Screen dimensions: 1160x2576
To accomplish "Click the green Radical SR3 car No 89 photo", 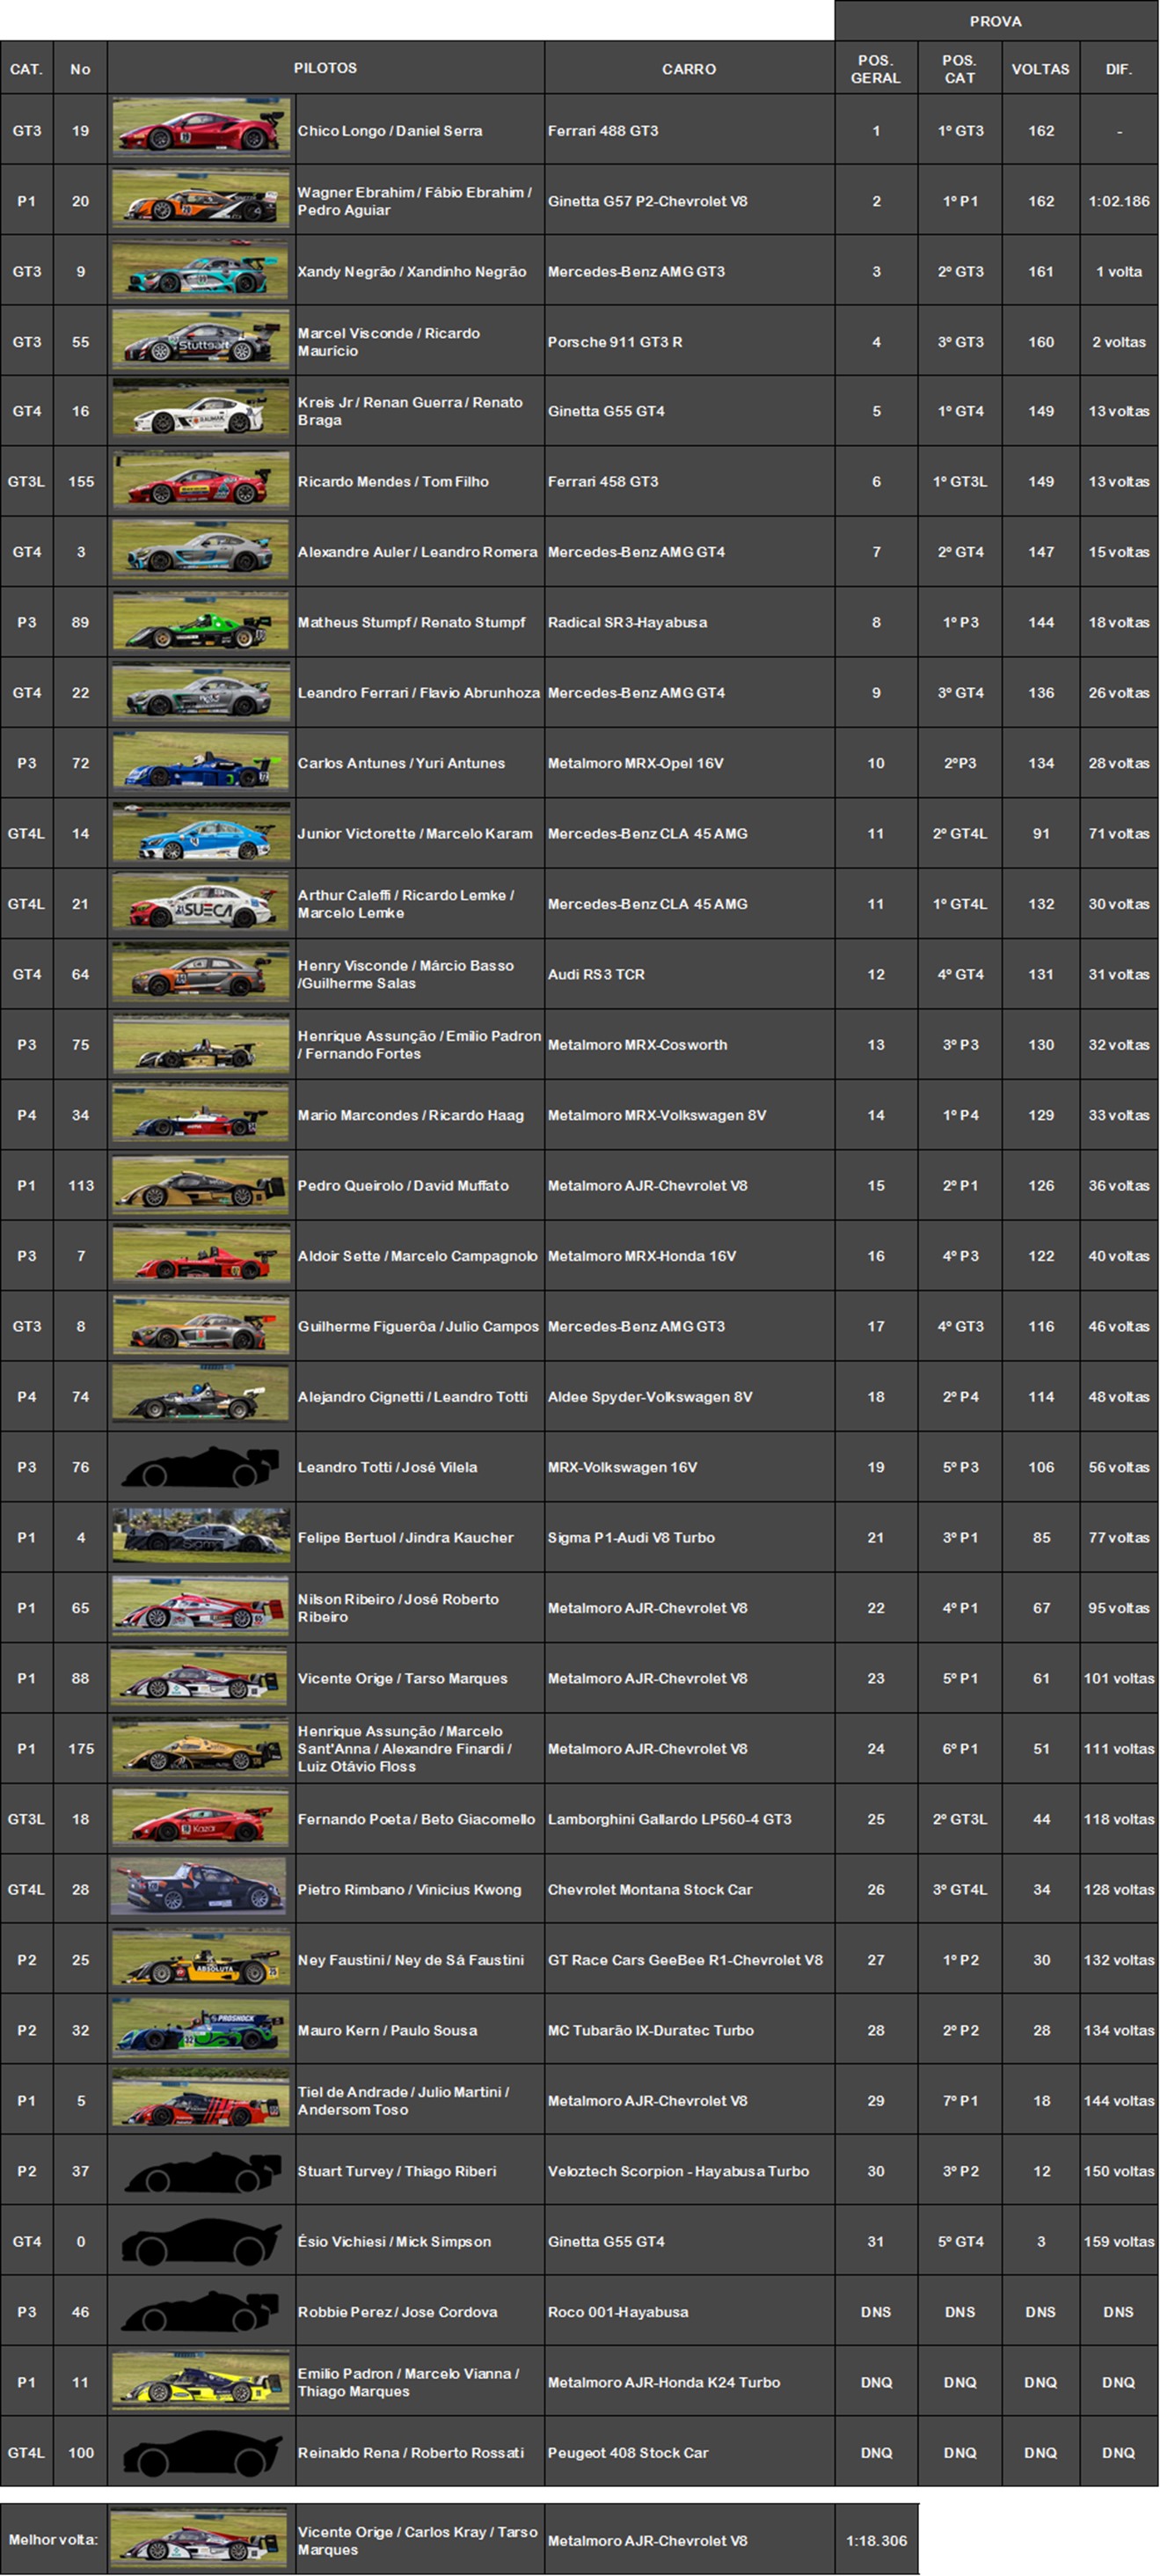I will pyautogui.click(x=201, y=622).
